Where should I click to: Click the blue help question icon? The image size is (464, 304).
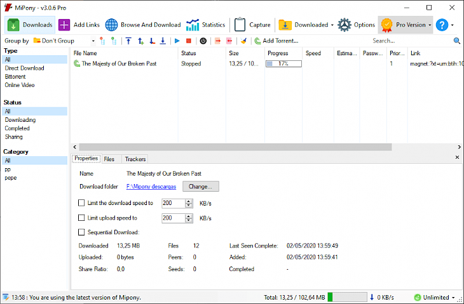pyautogui.click(x=442, y=25)
